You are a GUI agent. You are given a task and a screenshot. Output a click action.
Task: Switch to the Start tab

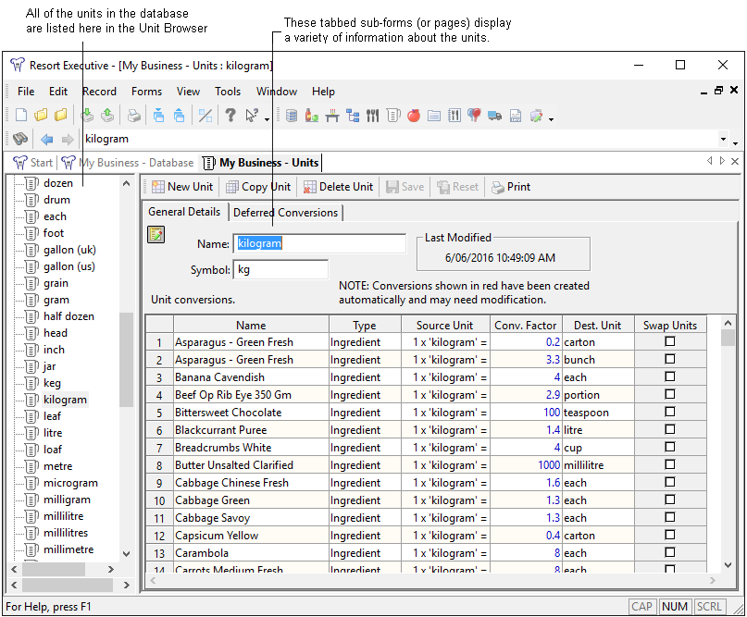click(33, 163)
